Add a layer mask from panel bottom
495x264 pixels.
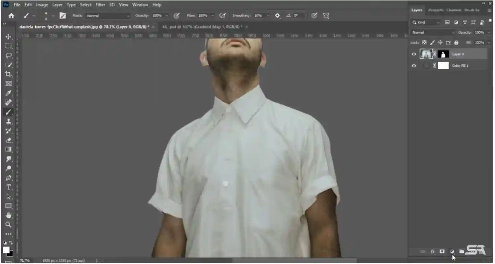pos(442,252)
